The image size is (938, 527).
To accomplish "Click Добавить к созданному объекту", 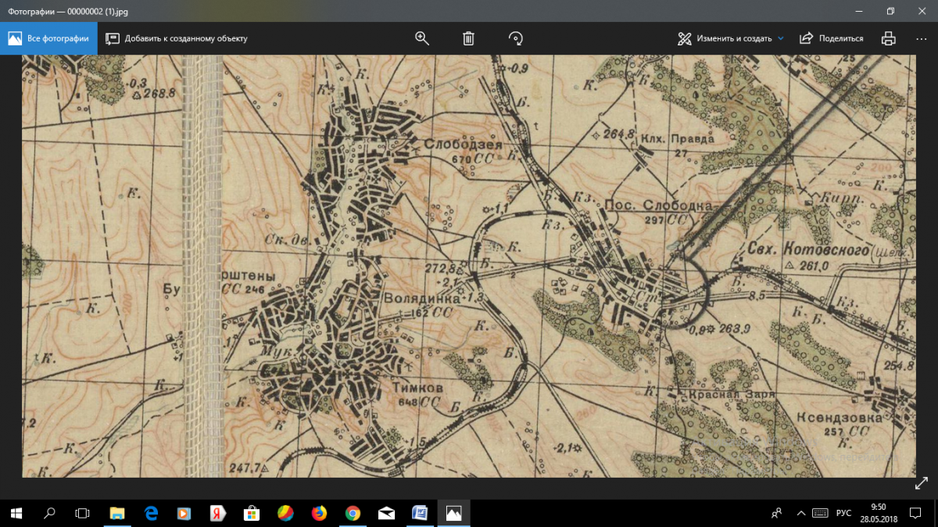I will (177, 38).
